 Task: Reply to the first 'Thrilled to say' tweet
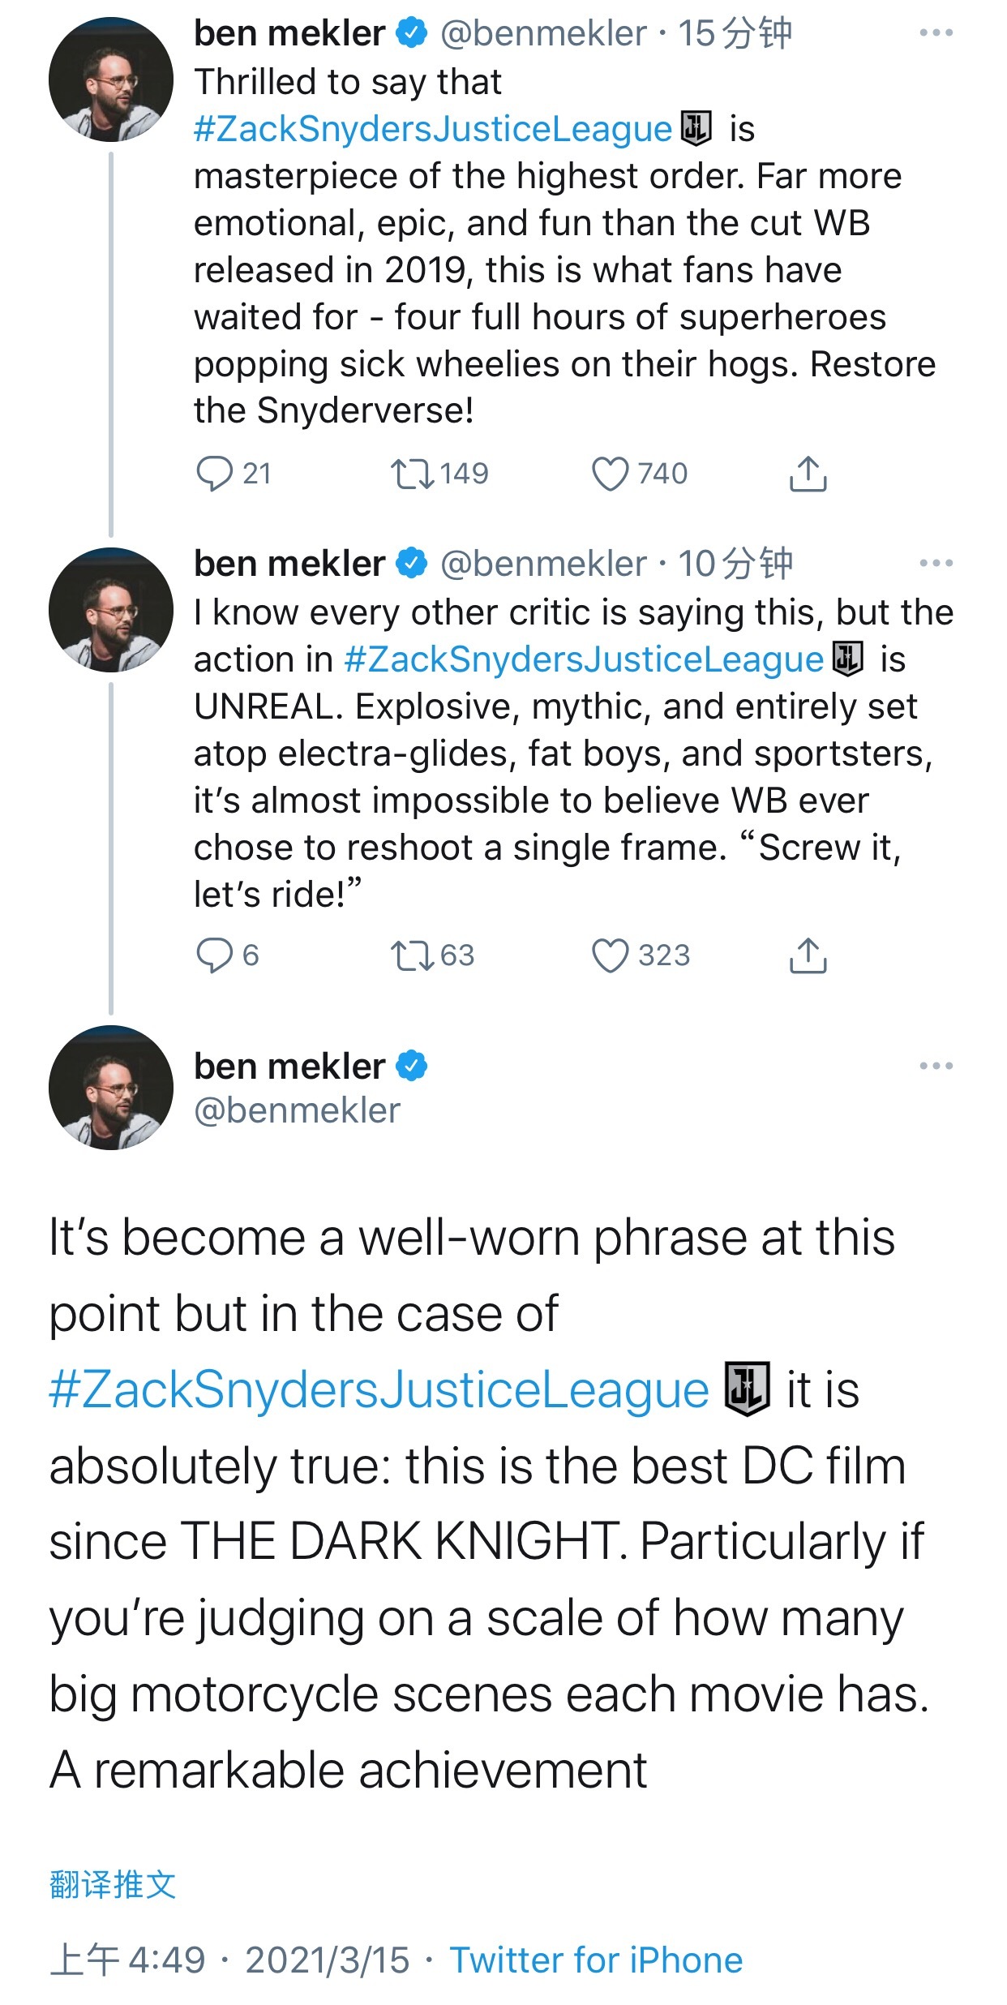(x=215, y=474)
